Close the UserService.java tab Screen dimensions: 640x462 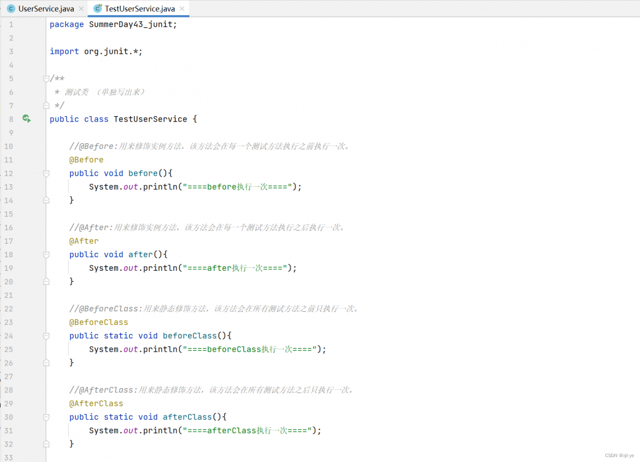coord(81,9)
